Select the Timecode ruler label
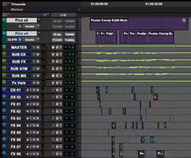This screenshot has height=158, width=191. point(18,4)
